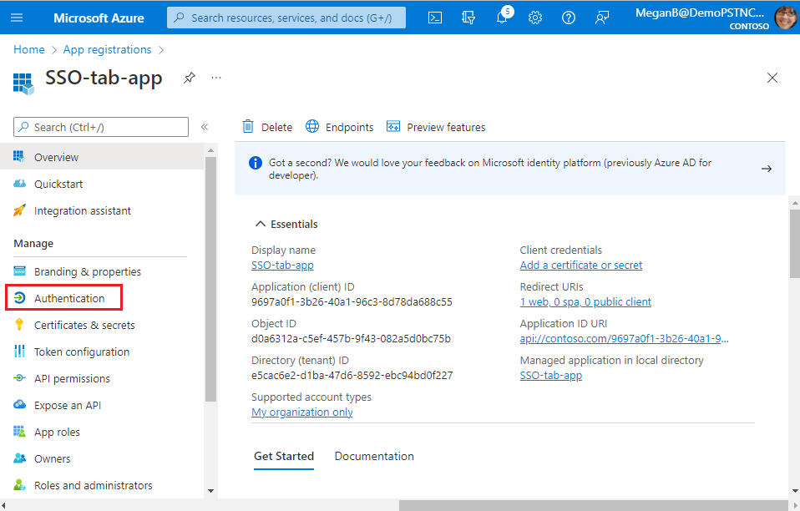Click the Preview features icon
This screenshot has height=511, width=800.
[x=393, y=126]
